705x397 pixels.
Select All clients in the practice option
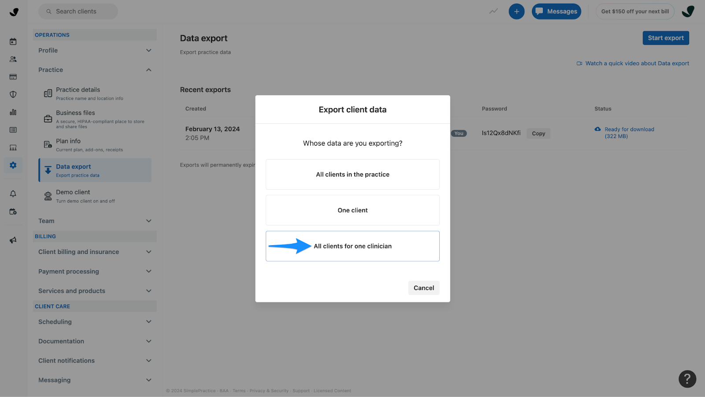tap(352, 174)
